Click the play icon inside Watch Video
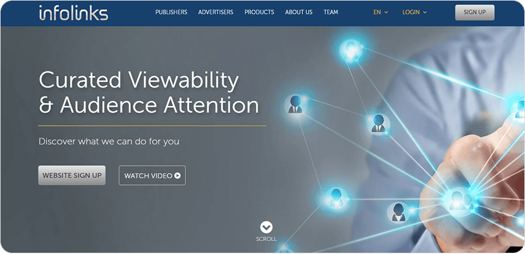The width and height of the screenshot is (525, 254). coord(177,176)
